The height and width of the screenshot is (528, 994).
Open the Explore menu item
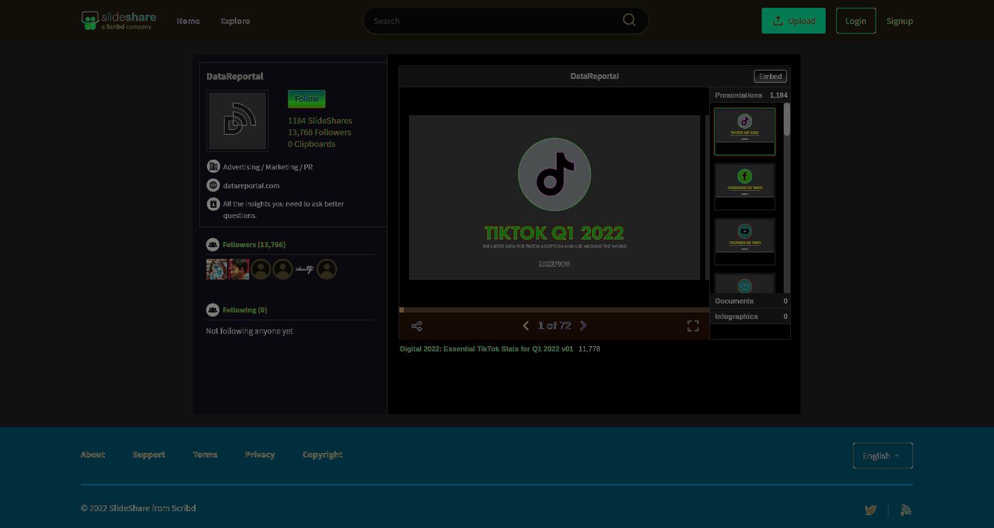(236, 21)
